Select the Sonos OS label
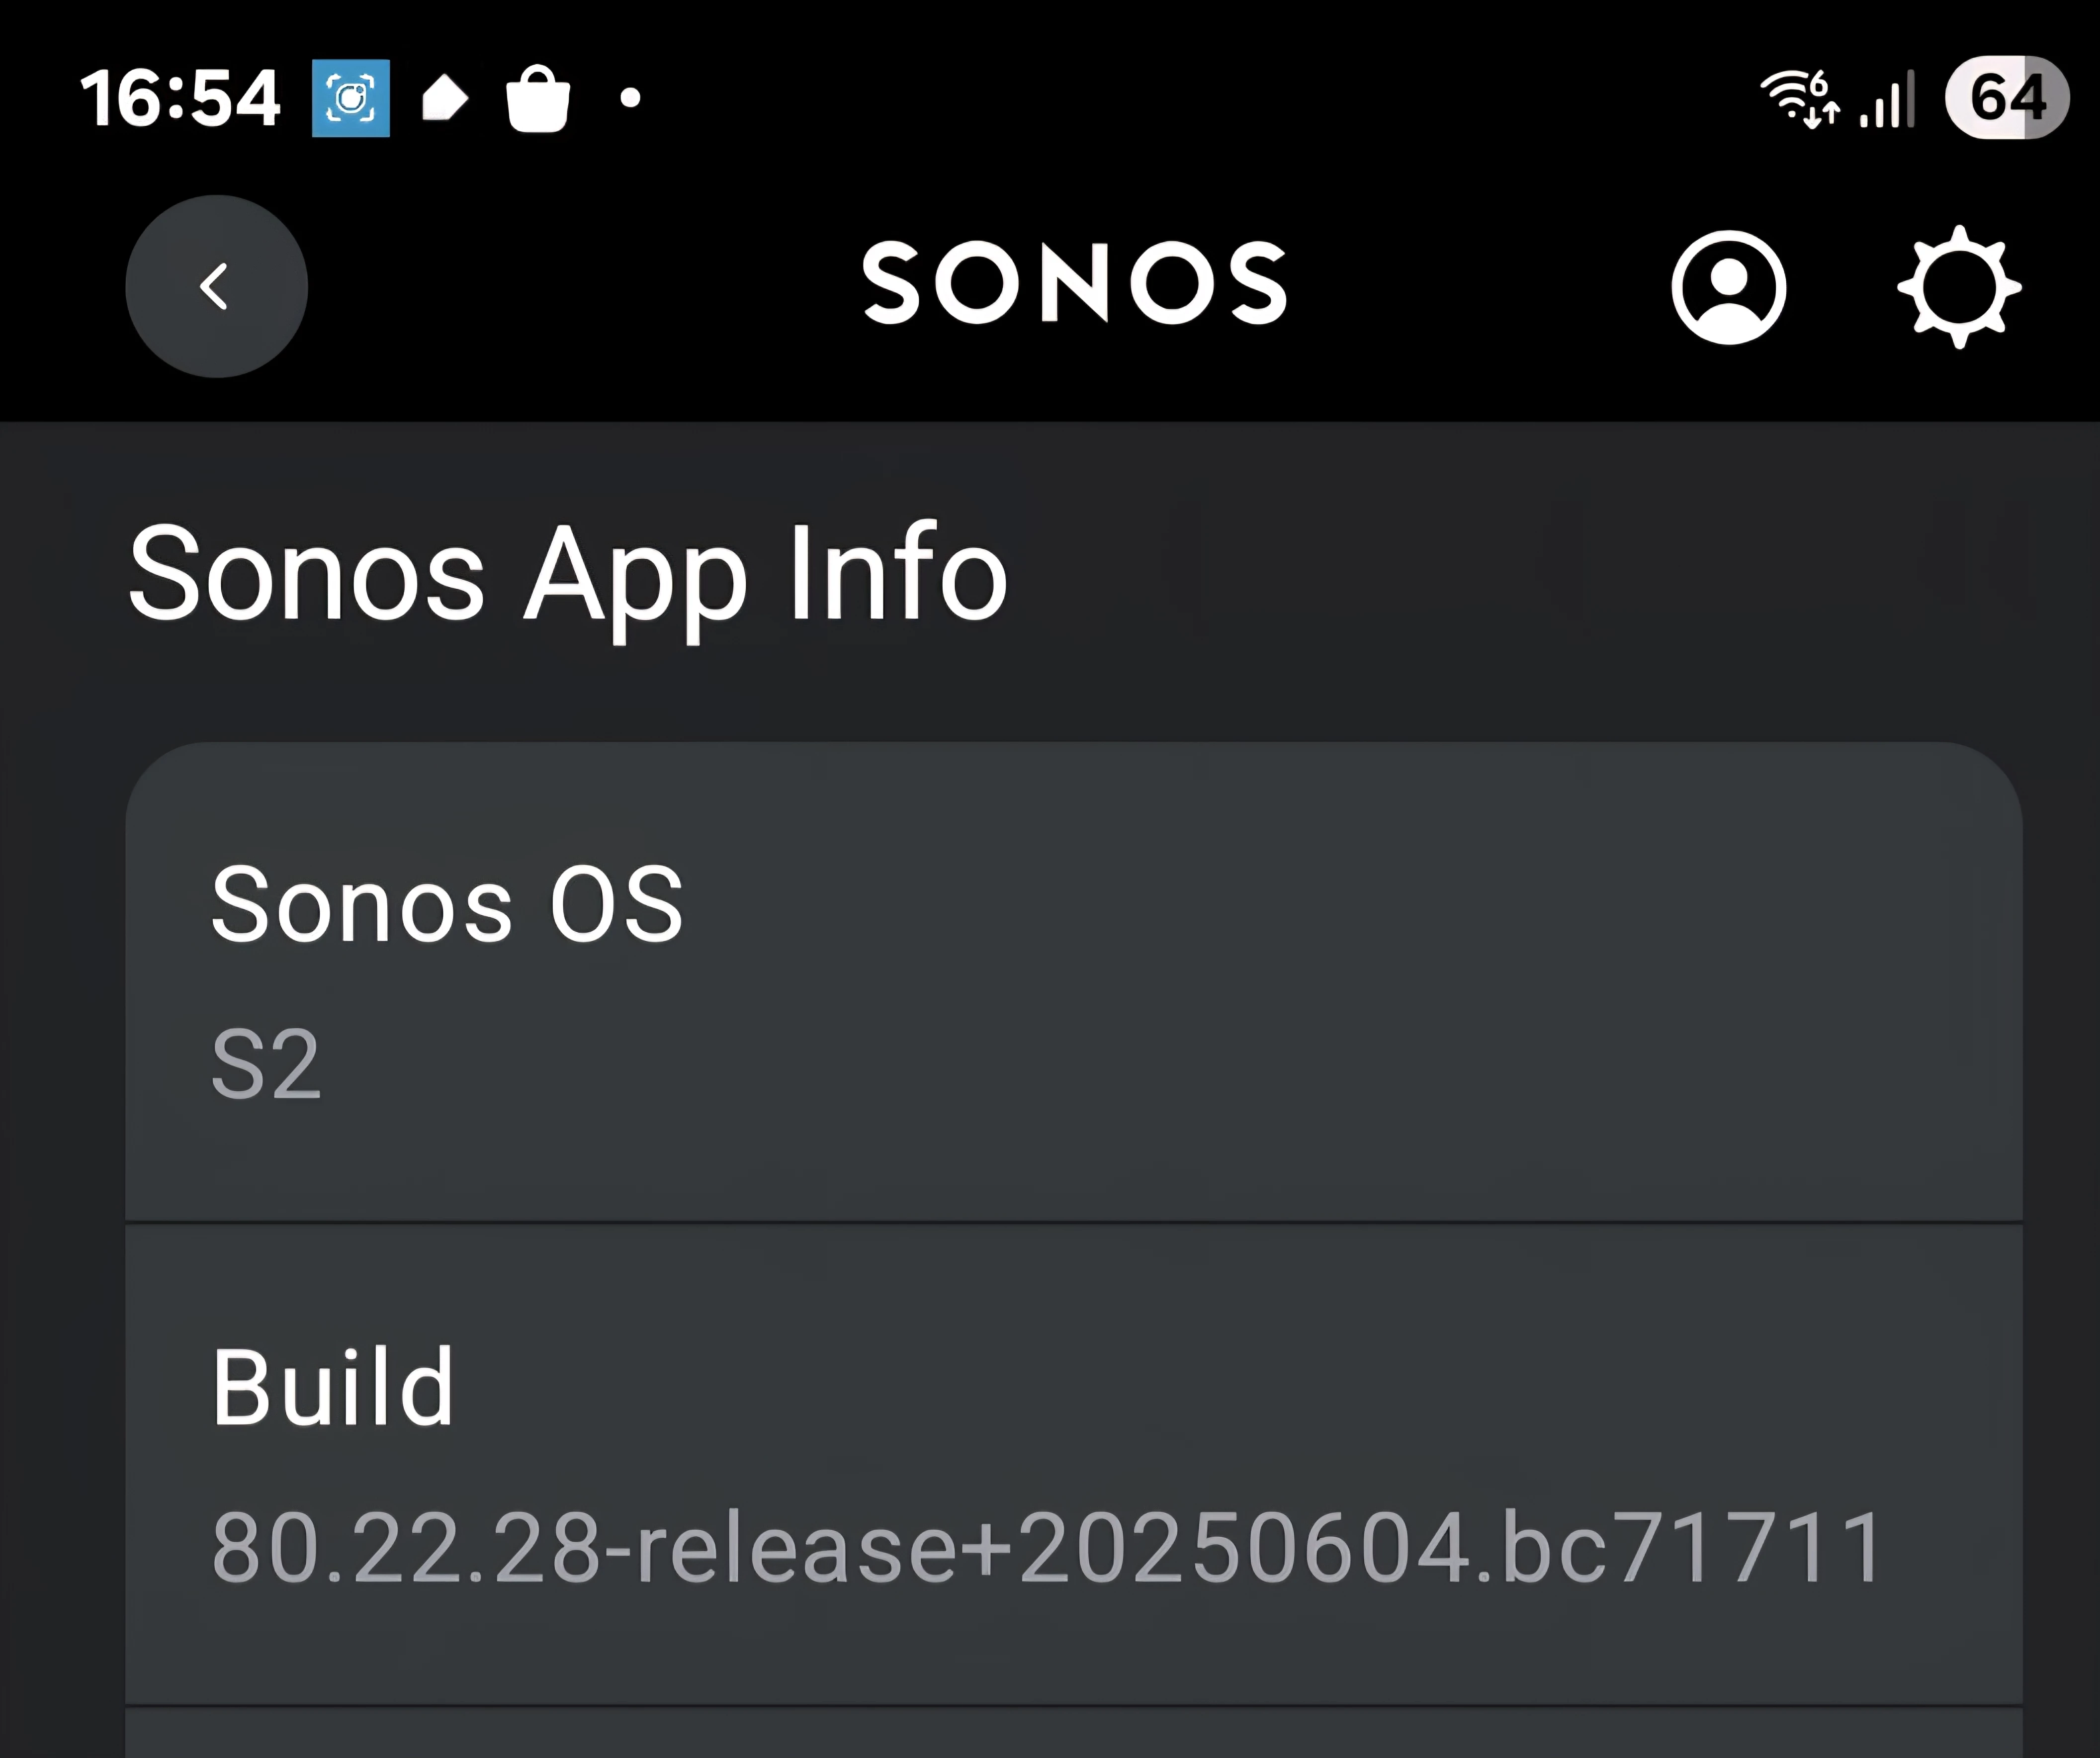 (447, 905)
